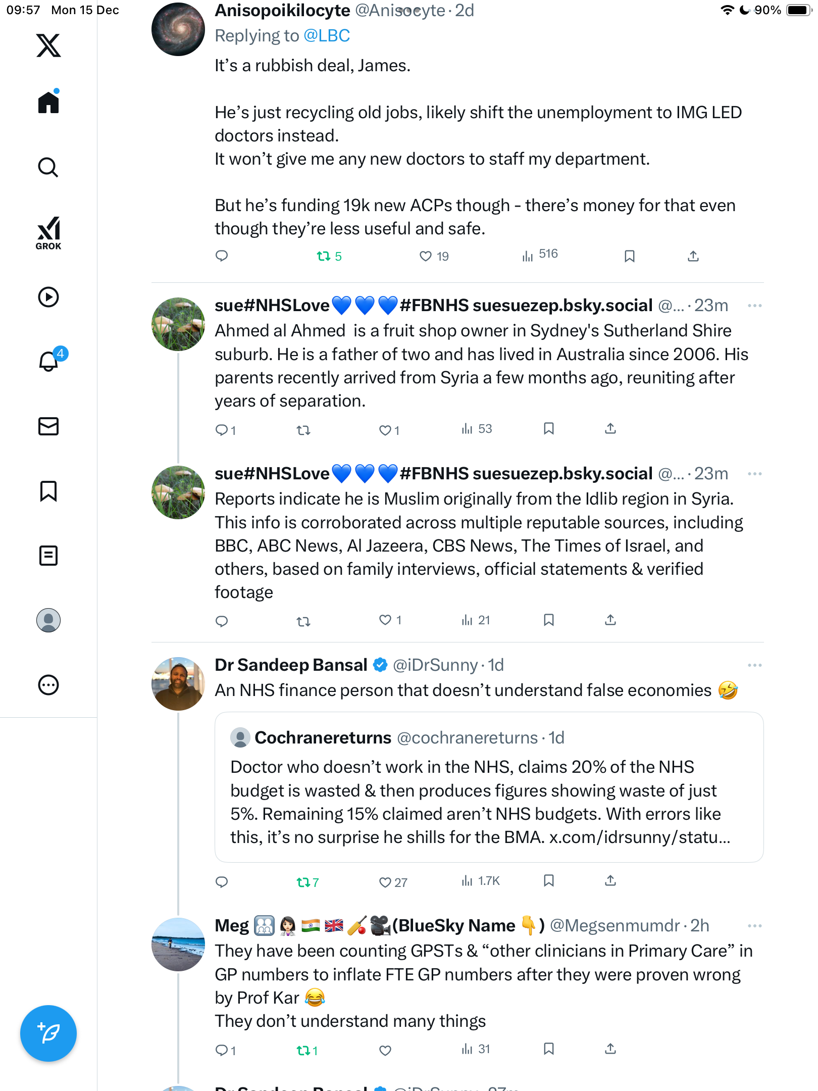Open the @LBC mention link
818x1091 pixels.
[327, 36]
